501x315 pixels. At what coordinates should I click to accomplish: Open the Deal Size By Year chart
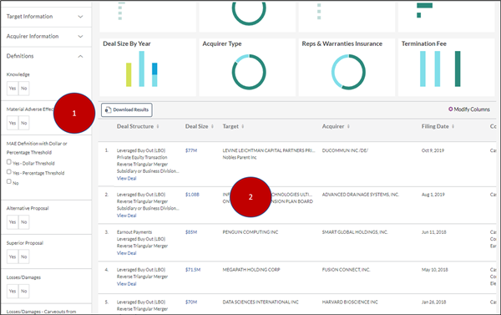pos(148,68)
